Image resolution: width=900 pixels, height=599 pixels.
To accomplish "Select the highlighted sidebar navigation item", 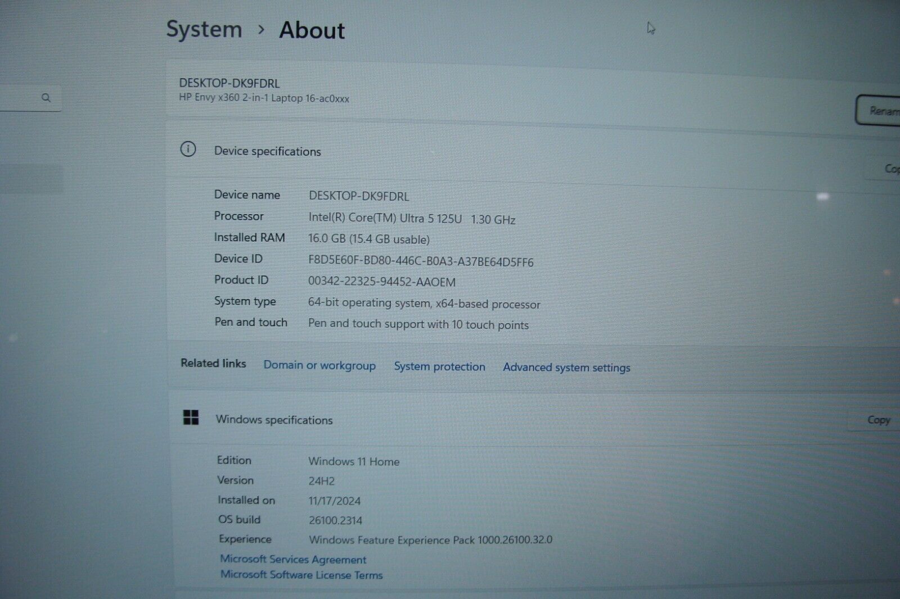I will [x=31, y=179].
